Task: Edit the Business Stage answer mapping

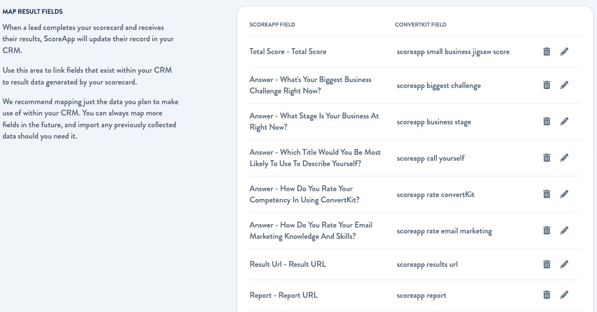Action: 564,121
